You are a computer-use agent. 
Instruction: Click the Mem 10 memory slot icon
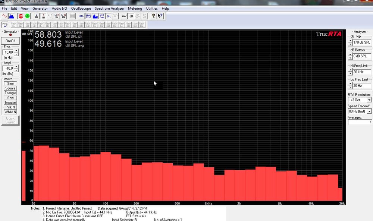(75, 25)
